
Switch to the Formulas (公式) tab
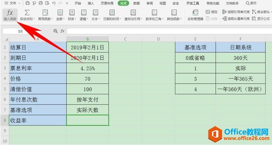[123, 3]
